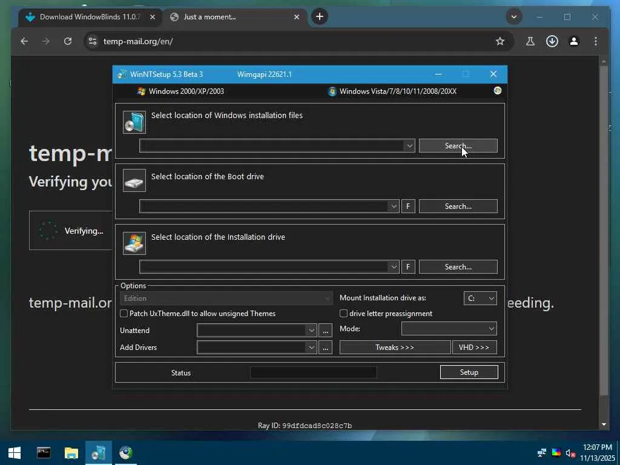Toggle drive letter preassignment checkbox
The height and width of the screenshot is (465, 620).
pyautogui.click(x=344, y=314)
